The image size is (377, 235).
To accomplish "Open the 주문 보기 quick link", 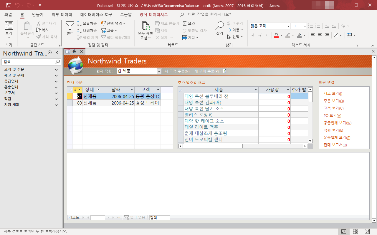I will 334,101.
